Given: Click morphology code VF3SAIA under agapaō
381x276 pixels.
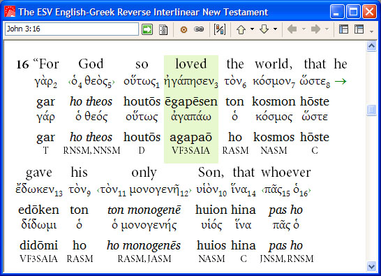Looking at the screenshot, I should point(190,151).
